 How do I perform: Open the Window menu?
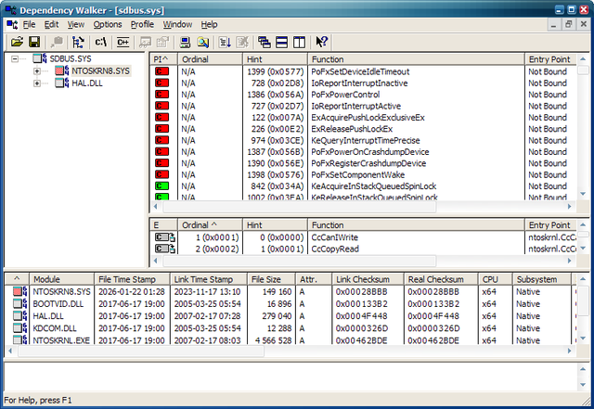pyautogui.click(x=177, y=25)
